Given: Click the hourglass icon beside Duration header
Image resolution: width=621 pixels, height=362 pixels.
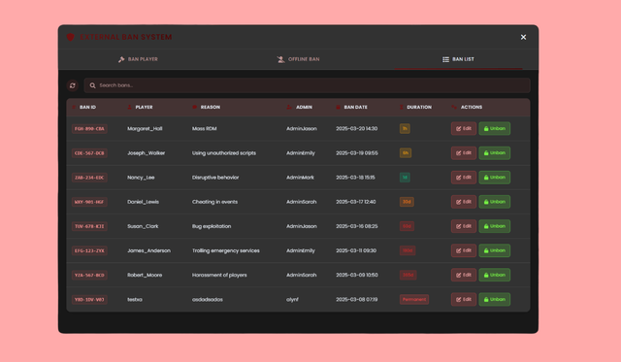Looking at the screenshot, I should 402,108.
